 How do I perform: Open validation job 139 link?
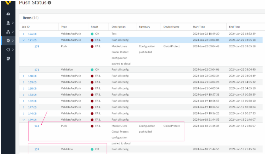tap(37, 149)
